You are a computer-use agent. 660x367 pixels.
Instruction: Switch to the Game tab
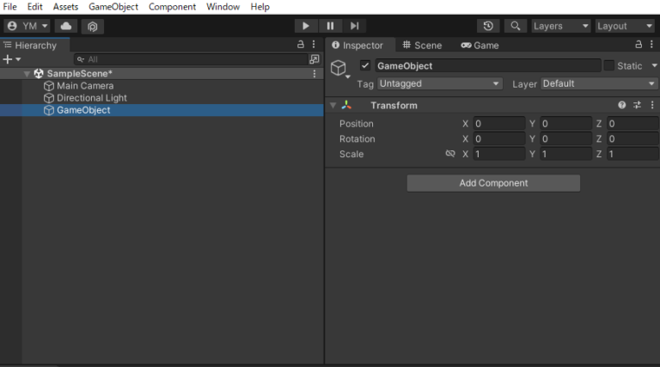tap(480, 46)
